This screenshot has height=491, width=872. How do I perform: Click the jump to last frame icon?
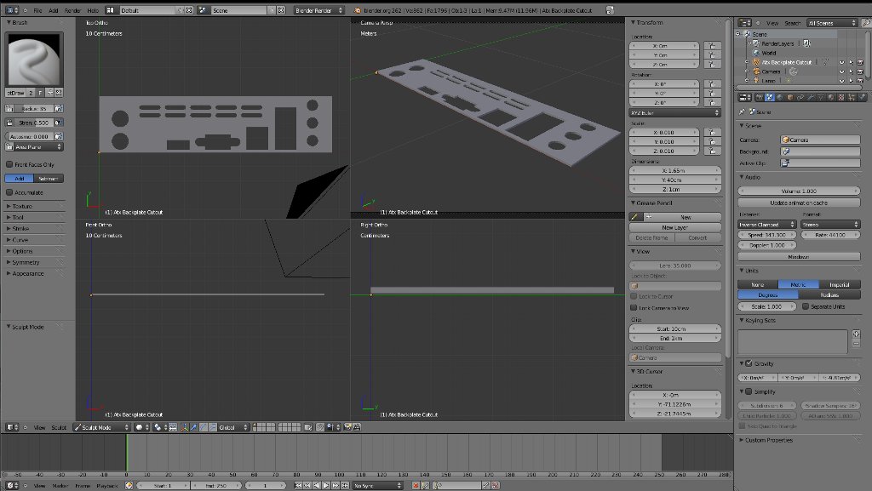[x=345, y=486]
